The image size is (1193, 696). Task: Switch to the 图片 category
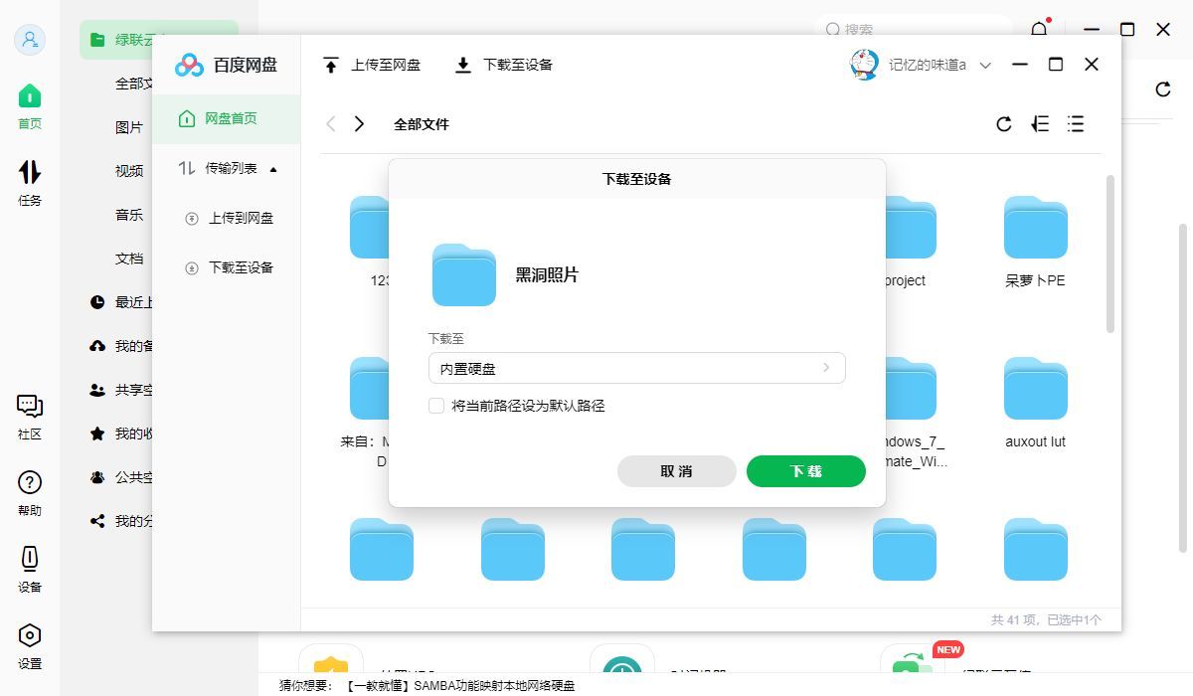coord(129,126)
